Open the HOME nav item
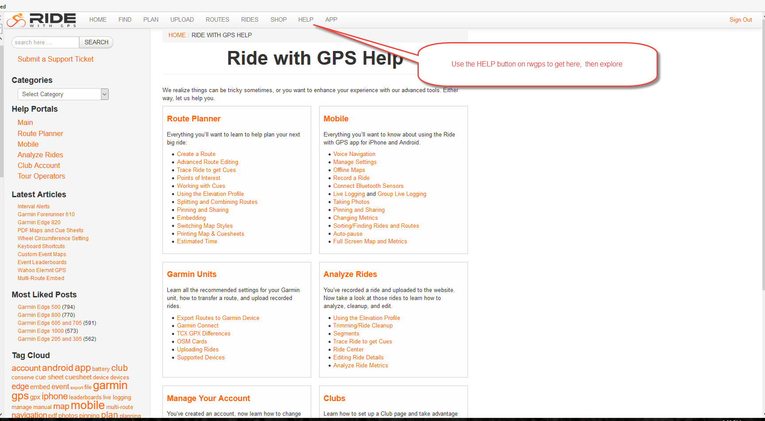The height and width of the screenshot is (421, 765). click(98, 19)
